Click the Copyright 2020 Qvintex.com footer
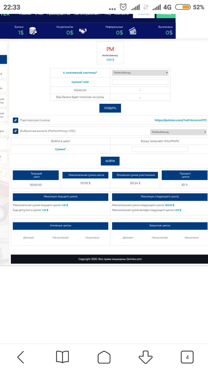The height and width of the screenshot is (371, 208). (x=110, y=259)
